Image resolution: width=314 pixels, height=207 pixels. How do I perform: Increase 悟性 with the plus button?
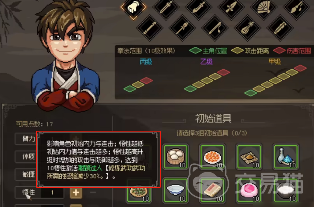(x=76, y=192)
